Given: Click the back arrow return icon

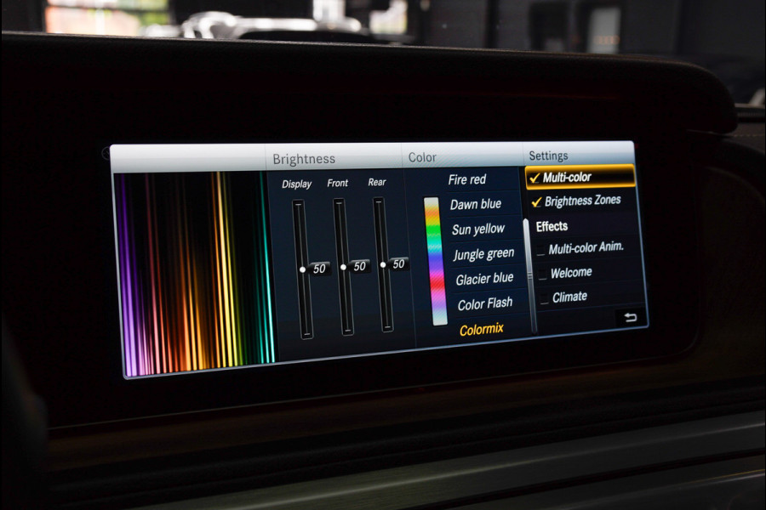Looking at the screenshot, I should [630, 317].
